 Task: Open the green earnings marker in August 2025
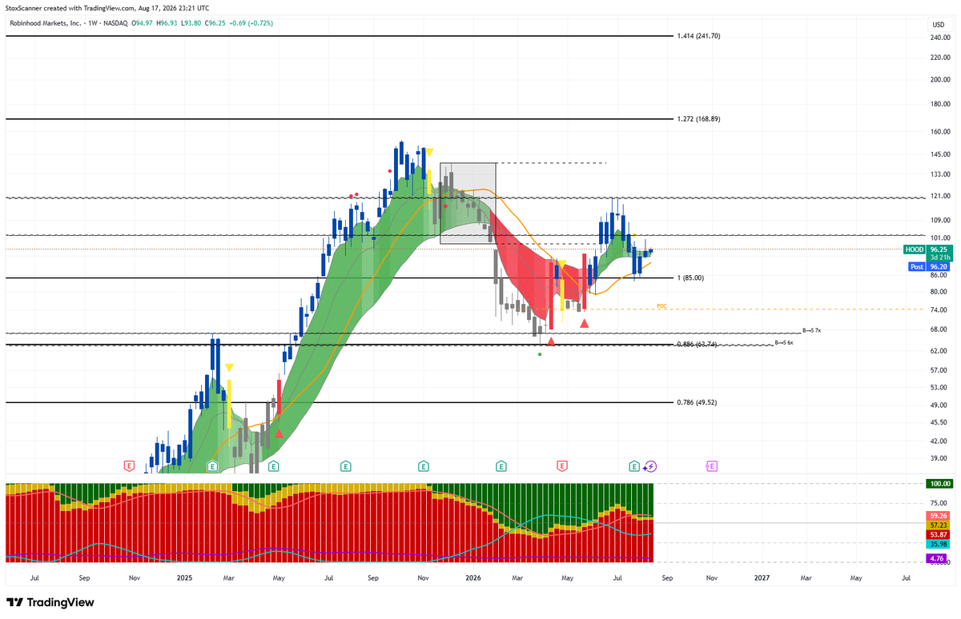click(x=346, y=465)
